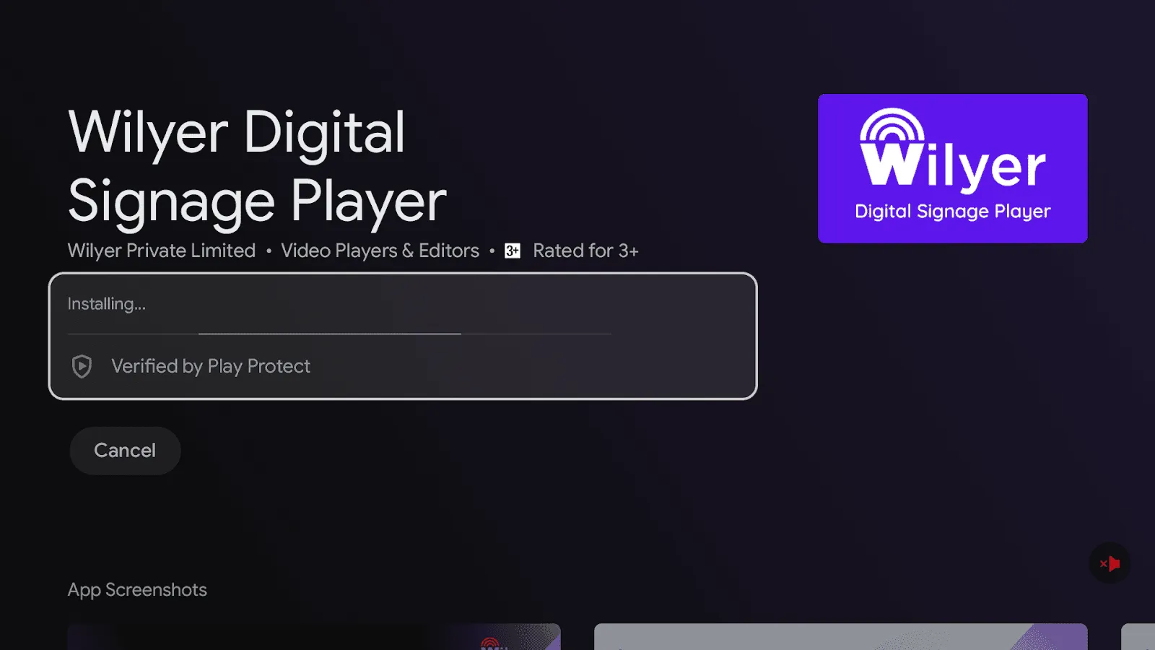Open the second app screenshot thumbnail

(840, 636)
